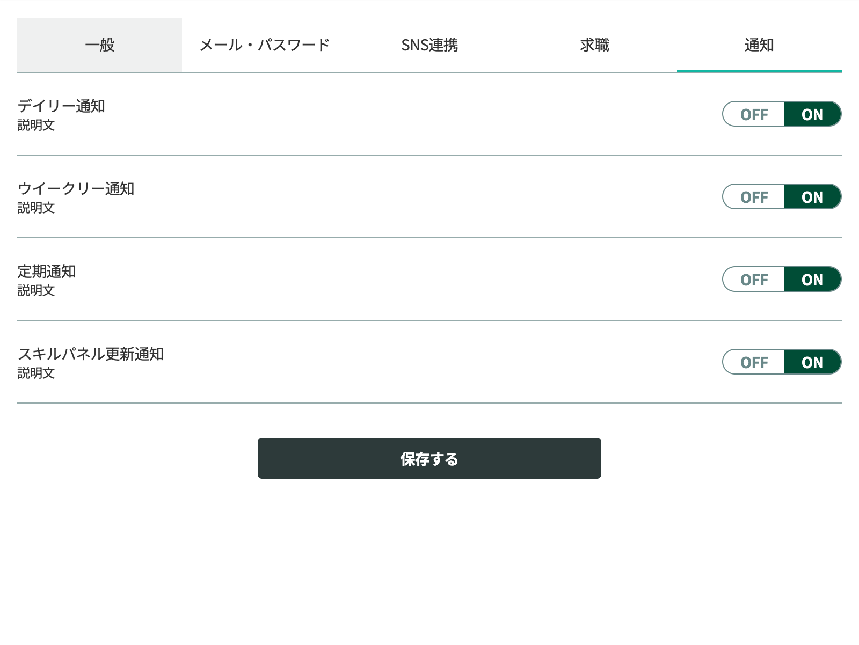The height and width of the screenshot is (645, 859).
Task: Click the 説明文 under スキルパネル更新通知
Action: (x=36, y=373)
